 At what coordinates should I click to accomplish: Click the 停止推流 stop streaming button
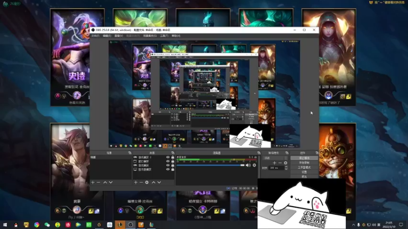304,158
